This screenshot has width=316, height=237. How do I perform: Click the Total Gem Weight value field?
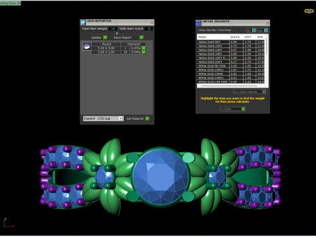(113, 29)
